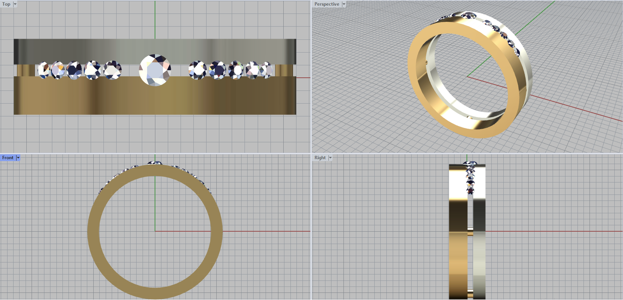
Task: Select the Front viewport title label
Action: [x=8, y=158]
